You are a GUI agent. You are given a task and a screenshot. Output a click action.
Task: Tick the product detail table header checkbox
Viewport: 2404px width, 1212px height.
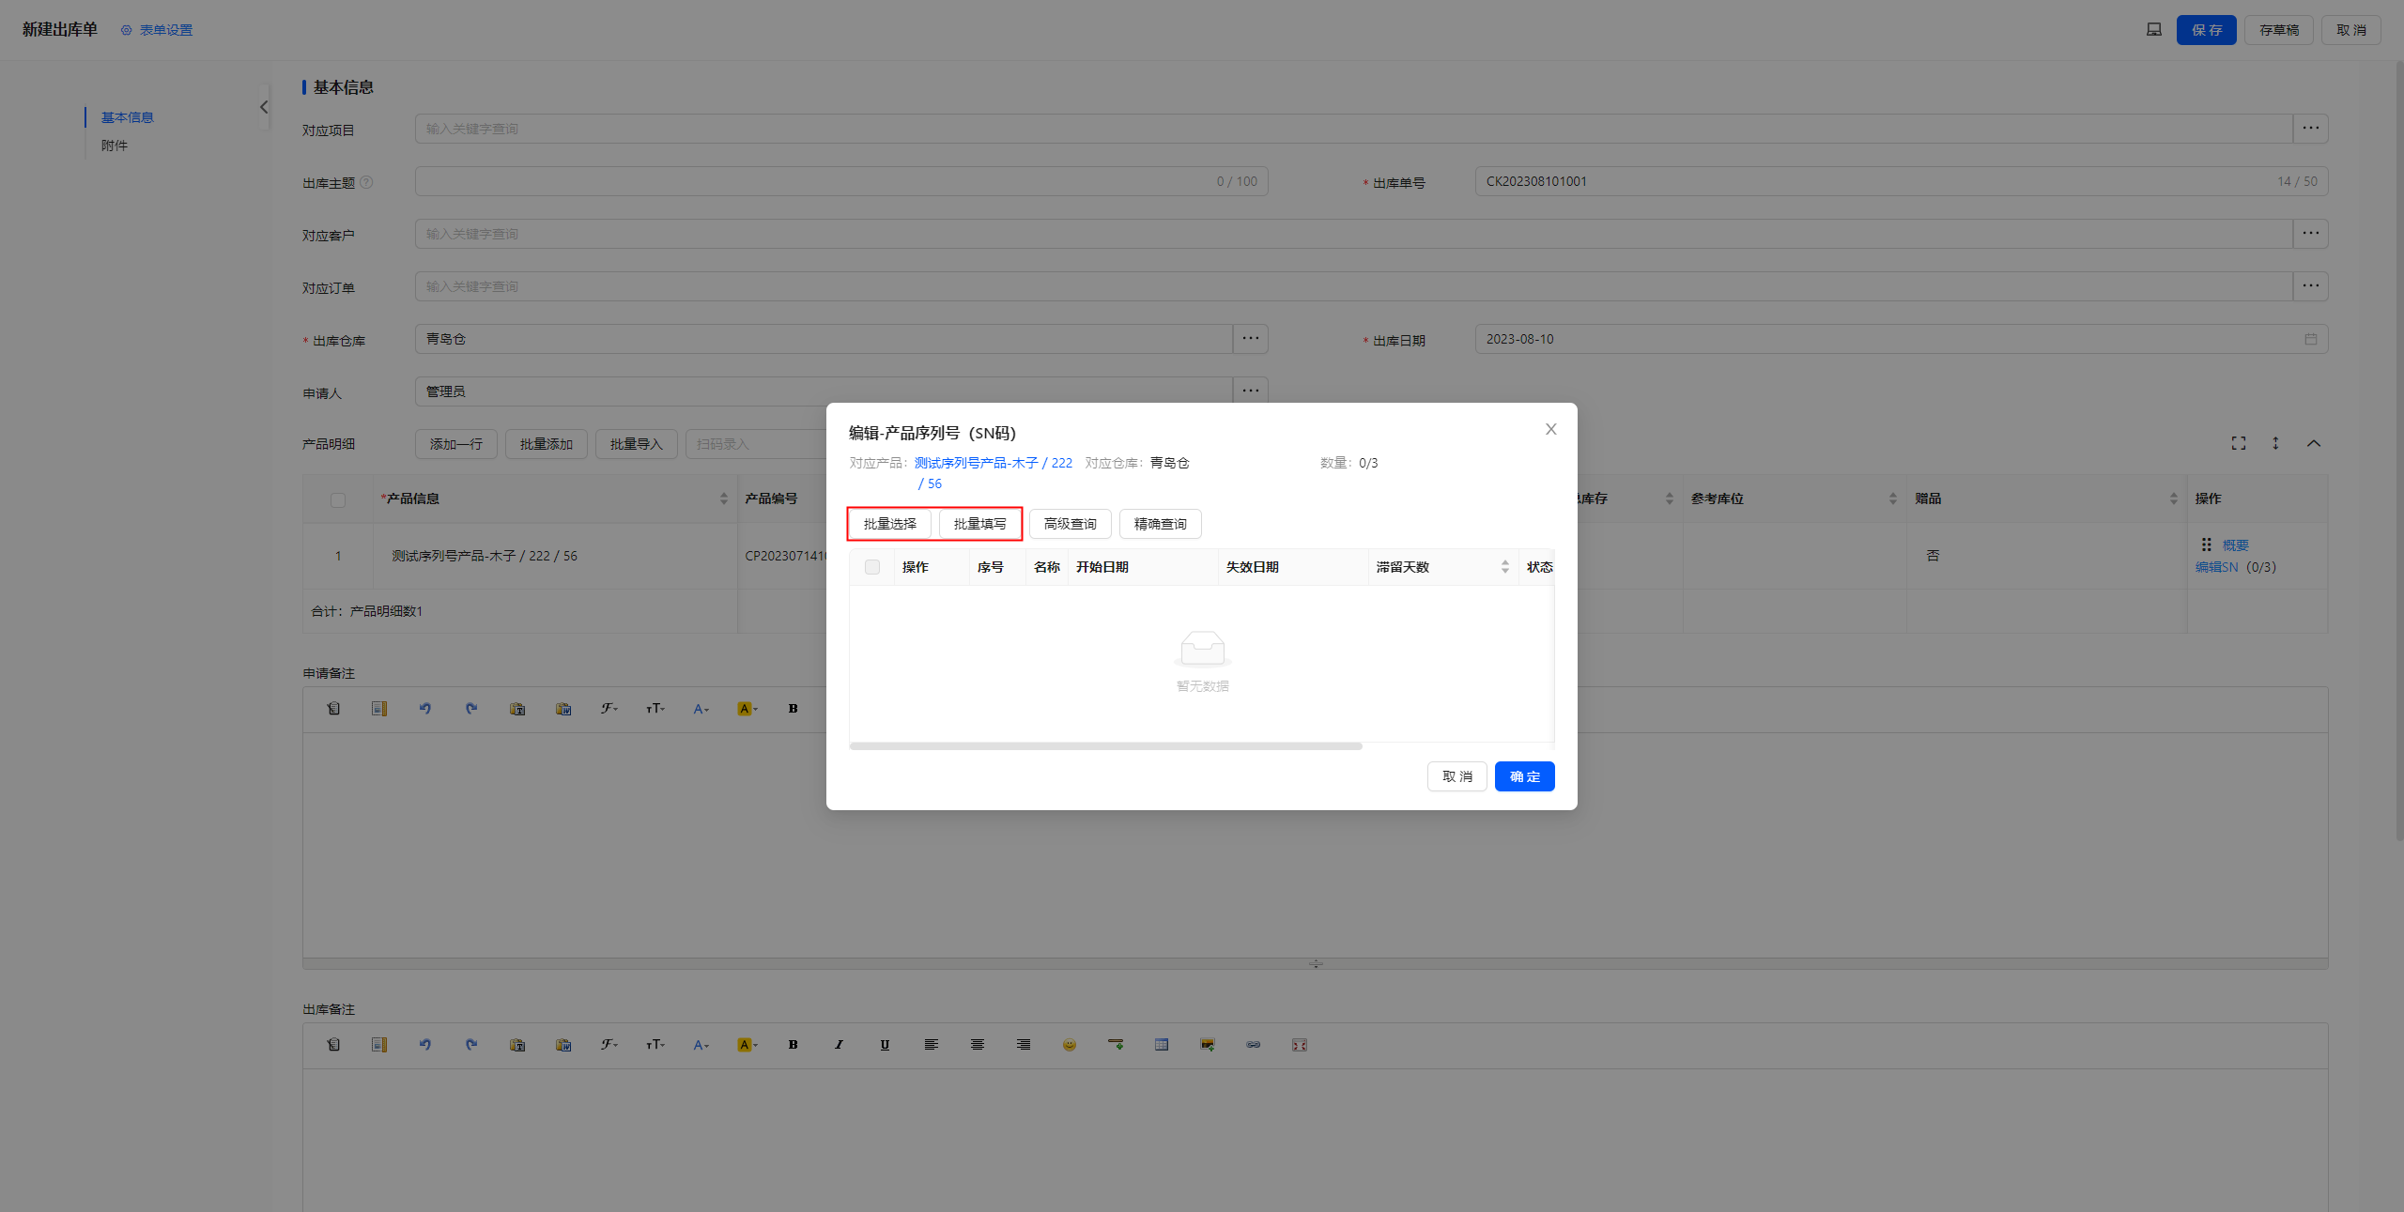tap(338, 499)
